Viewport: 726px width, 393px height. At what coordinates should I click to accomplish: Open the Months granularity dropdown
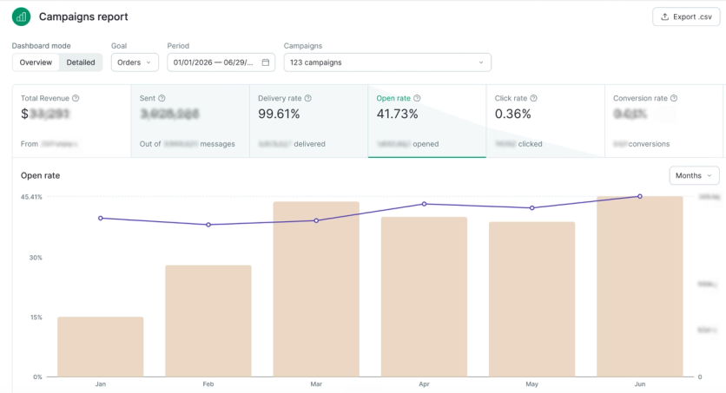[694, 176]
